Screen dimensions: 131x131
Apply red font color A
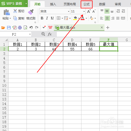83,18
